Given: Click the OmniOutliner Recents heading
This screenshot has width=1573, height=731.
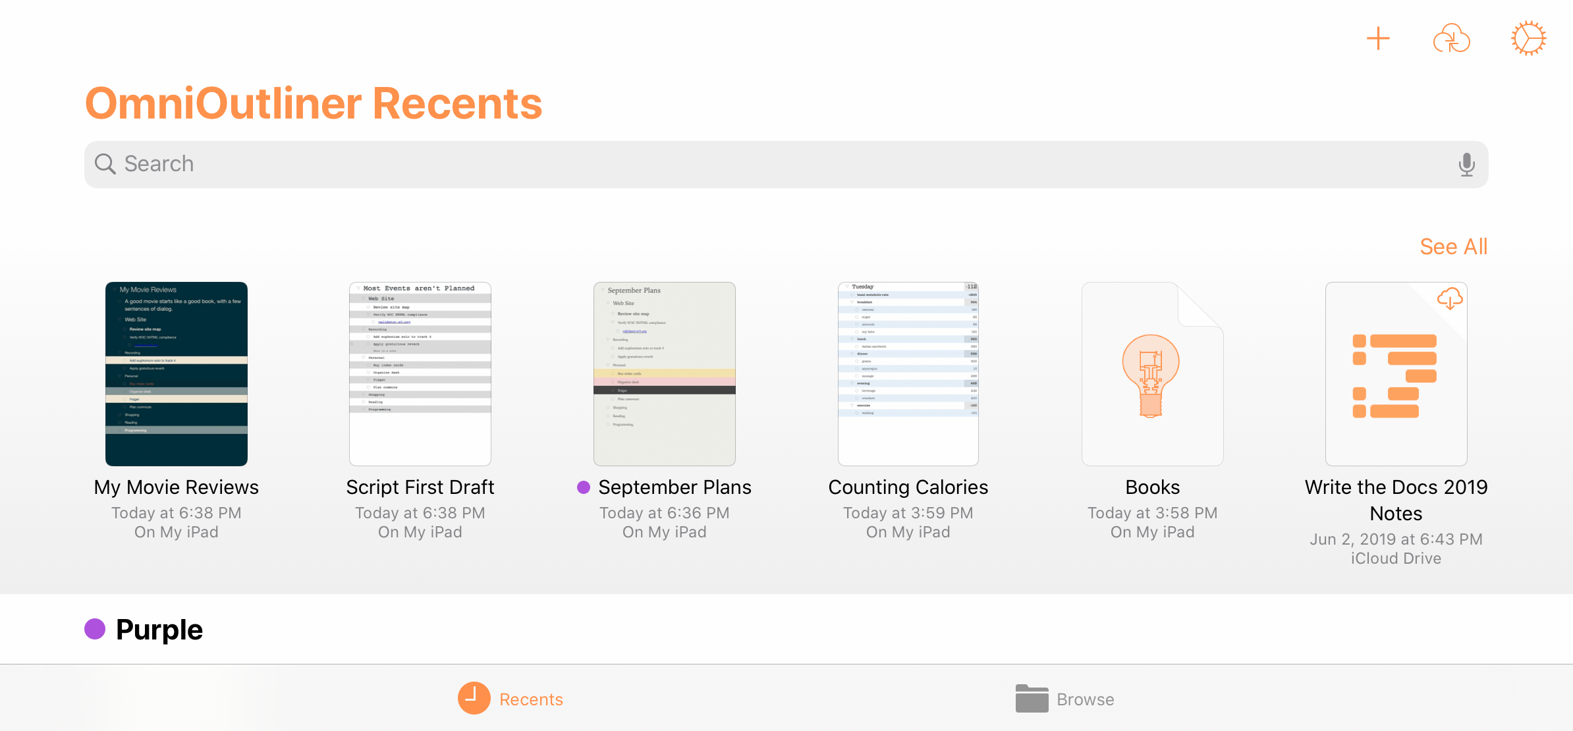Looking at the screenshot, I should 314,103.
